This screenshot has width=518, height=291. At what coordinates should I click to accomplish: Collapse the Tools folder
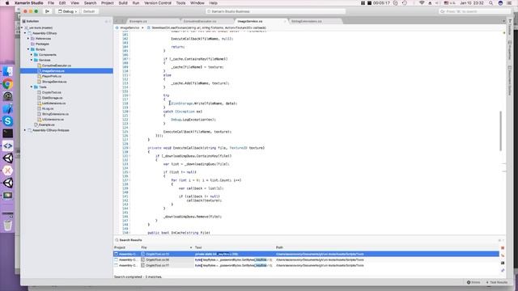(x=32, y=87)
